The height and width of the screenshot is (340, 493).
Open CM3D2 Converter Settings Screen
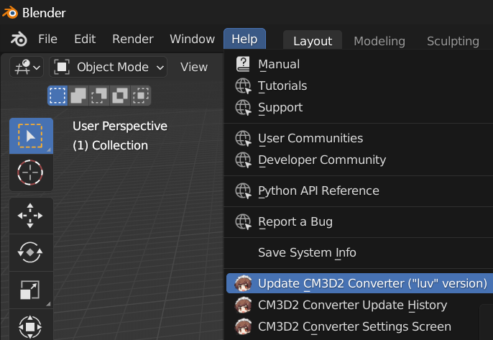(x=359, y=327)
